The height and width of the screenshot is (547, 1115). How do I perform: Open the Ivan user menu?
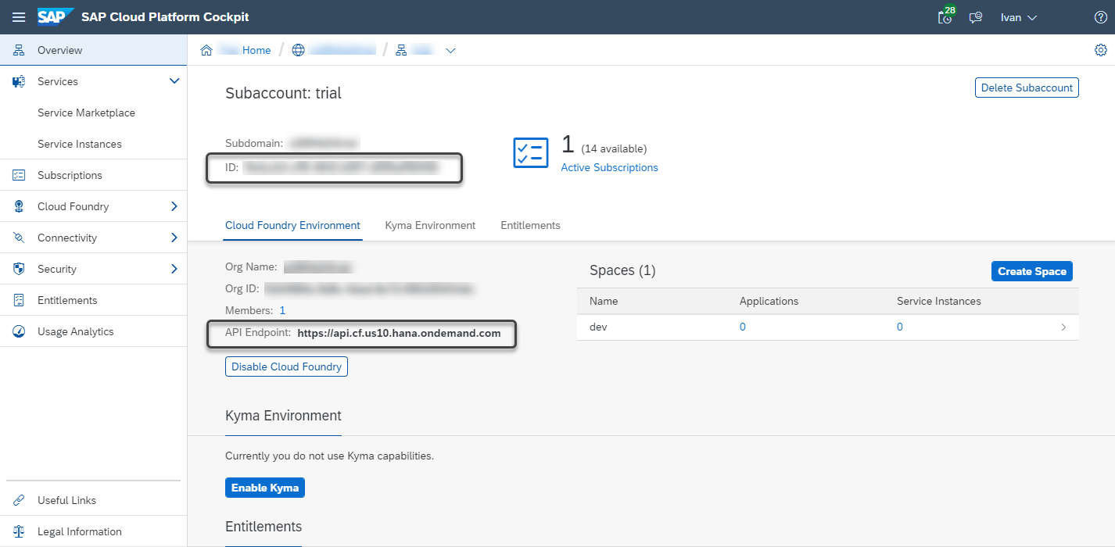(x=1019, y=17)
